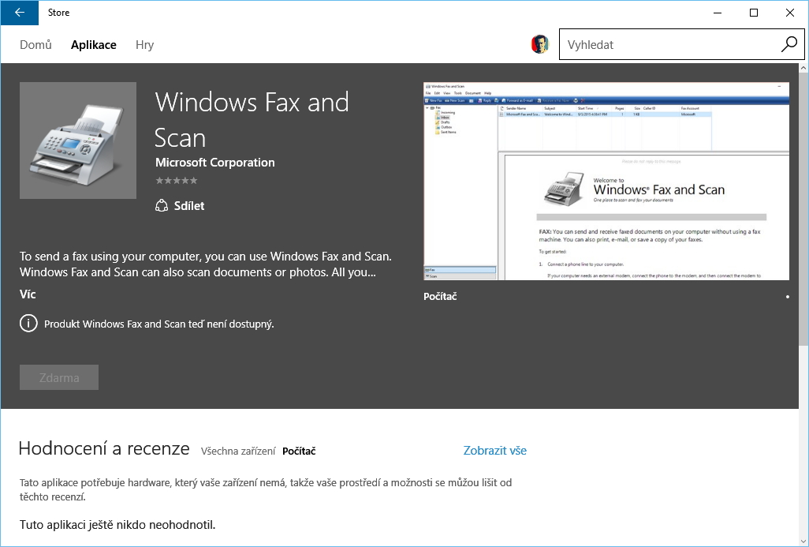809x547 pixels.
Task: Close the Store window
Action: point(790,13)
